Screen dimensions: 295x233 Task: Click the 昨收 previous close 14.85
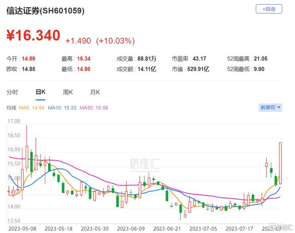[29, 69]
